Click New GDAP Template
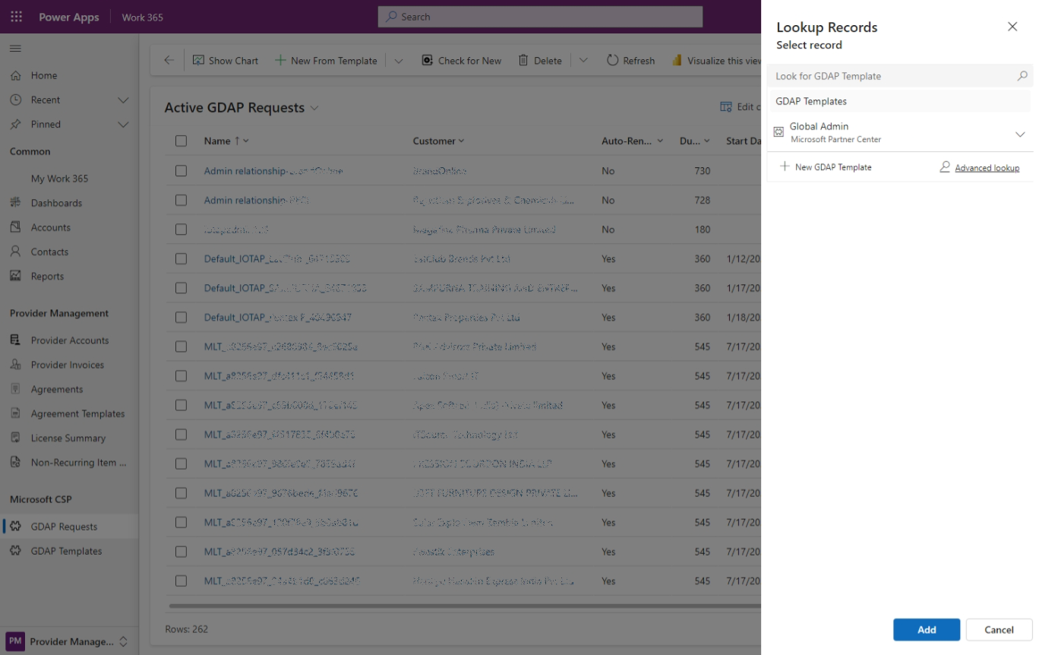Viewport: 1039px width, 655px height. pos(826,167)
